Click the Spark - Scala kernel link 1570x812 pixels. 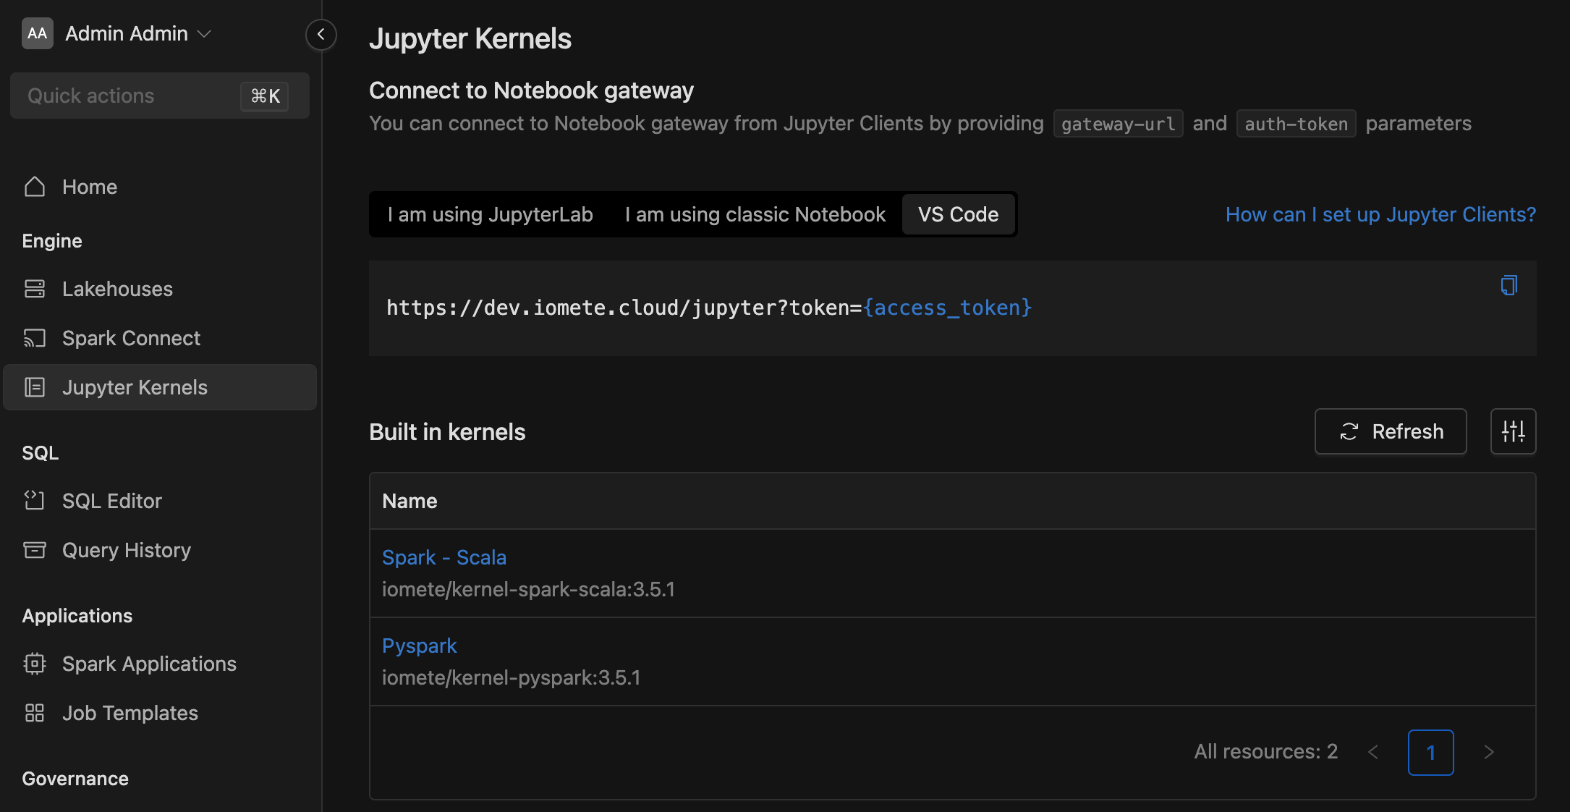(x=444, y=557)
